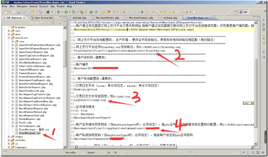Switch to the MerchantPayment.php editor tab
Screen dimensions: 268x157
coord(141,18)
